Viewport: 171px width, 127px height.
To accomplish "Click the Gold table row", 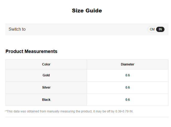I will (87, 75).
